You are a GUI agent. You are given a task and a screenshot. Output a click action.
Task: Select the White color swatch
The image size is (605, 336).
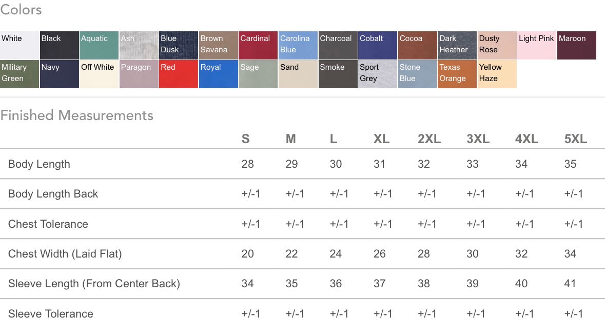[x=19, y=45]
